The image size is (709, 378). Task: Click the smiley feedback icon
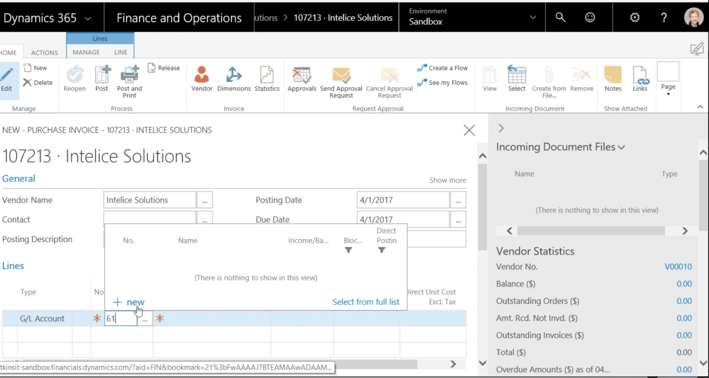[590, 17]
